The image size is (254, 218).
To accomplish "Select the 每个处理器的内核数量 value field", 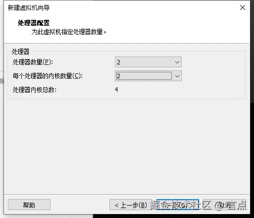I will point(144,76).
